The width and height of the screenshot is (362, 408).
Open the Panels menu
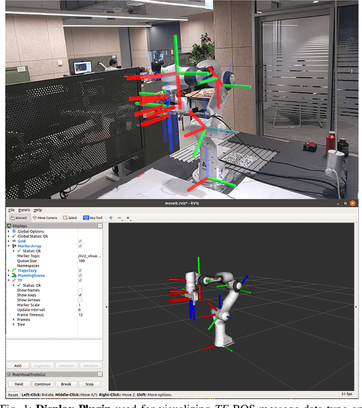pyautogui.click(x=24, y=210)
